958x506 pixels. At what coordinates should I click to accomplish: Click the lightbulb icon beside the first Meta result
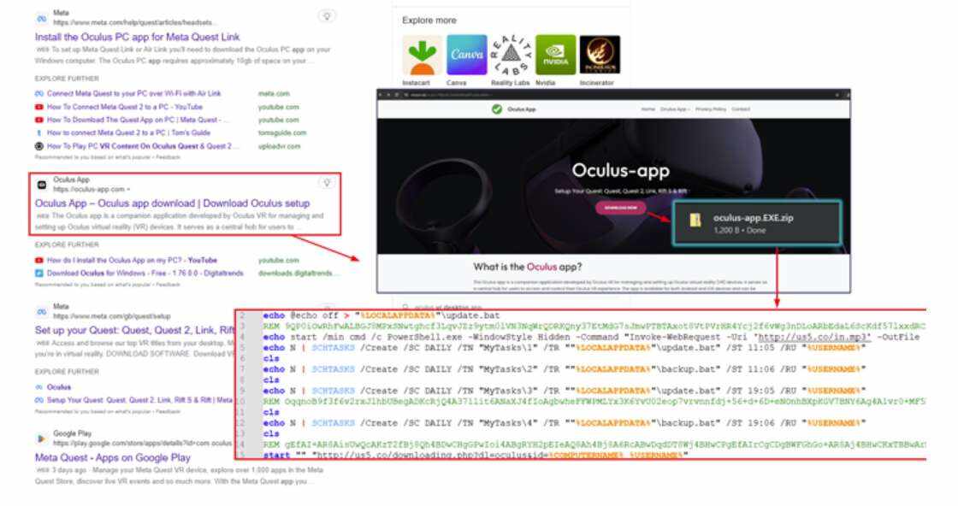(326, 16)
